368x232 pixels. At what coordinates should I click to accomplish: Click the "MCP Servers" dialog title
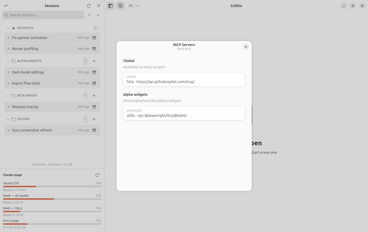point(184,45)
